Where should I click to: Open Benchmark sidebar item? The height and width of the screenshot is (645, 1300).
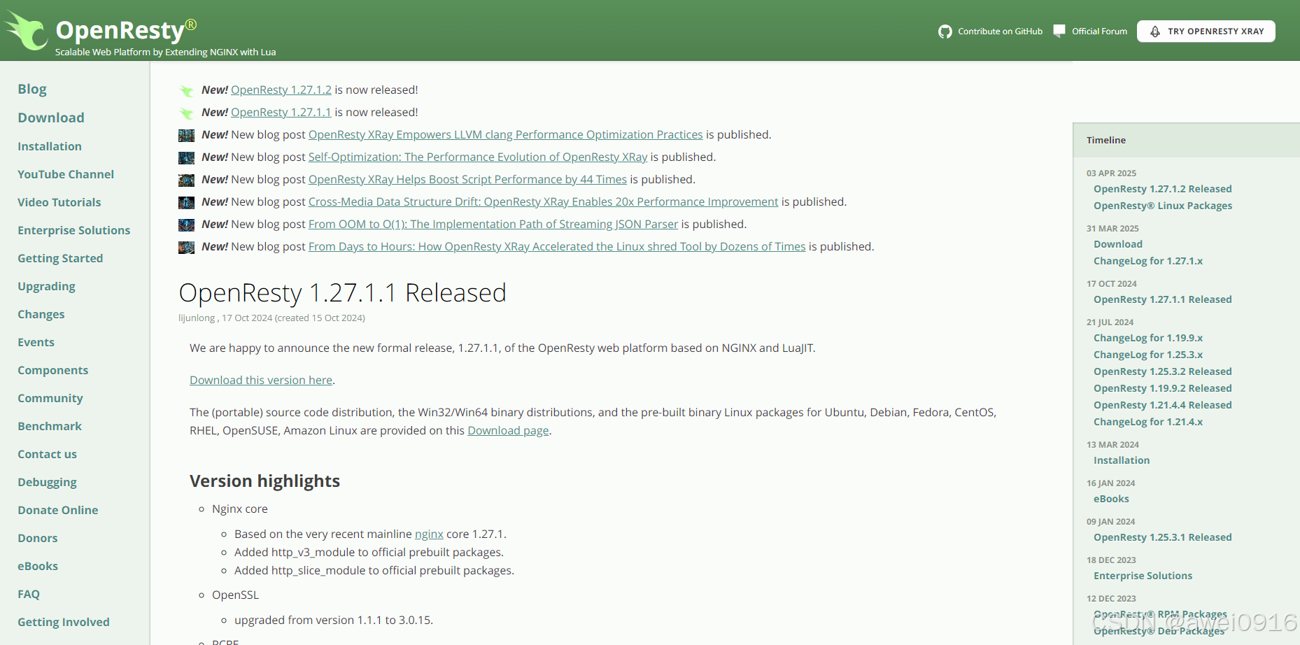(x=50, y=426)
